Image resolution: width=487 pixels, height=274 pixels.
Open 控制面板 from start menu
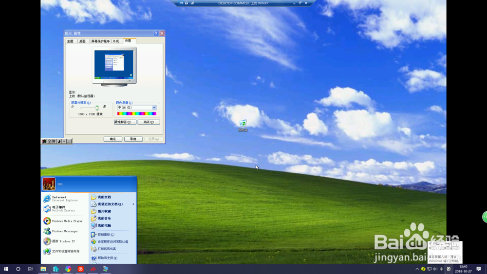click(102, 235)
